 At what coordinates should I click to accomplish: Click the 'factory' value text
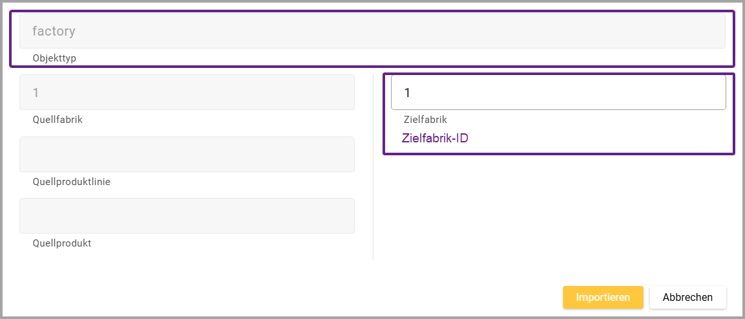pyautogui.click(x=54, y=31)
